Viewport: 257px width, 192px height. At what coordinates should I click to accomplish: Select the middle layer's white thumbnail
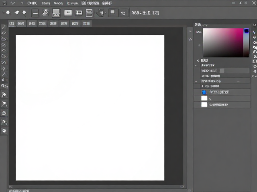(x=204, y=98)
